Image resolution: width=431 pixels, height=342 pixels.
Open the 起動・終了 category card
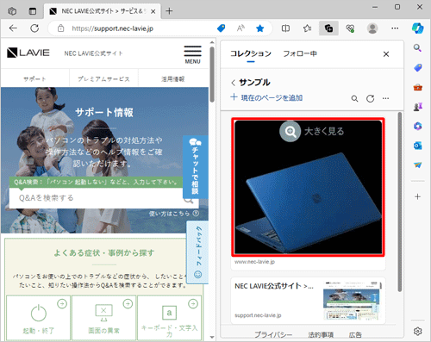(38, 318)
